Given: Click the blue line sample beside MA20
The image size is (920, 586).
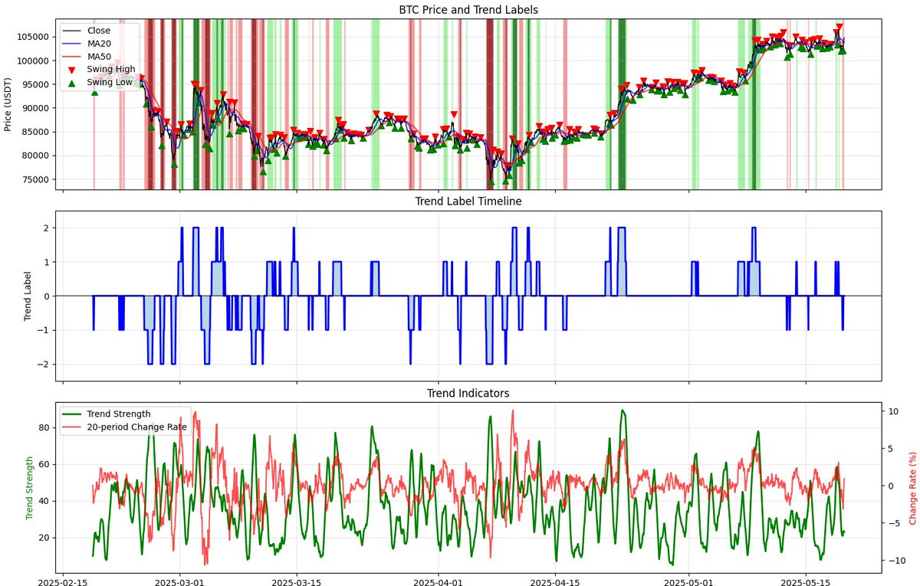Looking at the screenshot, I should [x=72, y=44].
